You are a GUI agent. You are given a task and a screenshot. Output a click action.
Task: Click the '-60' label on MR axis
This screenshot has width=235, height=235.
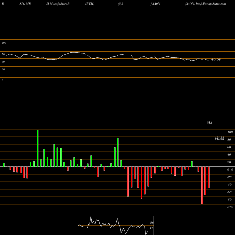[x=229, y=192]
